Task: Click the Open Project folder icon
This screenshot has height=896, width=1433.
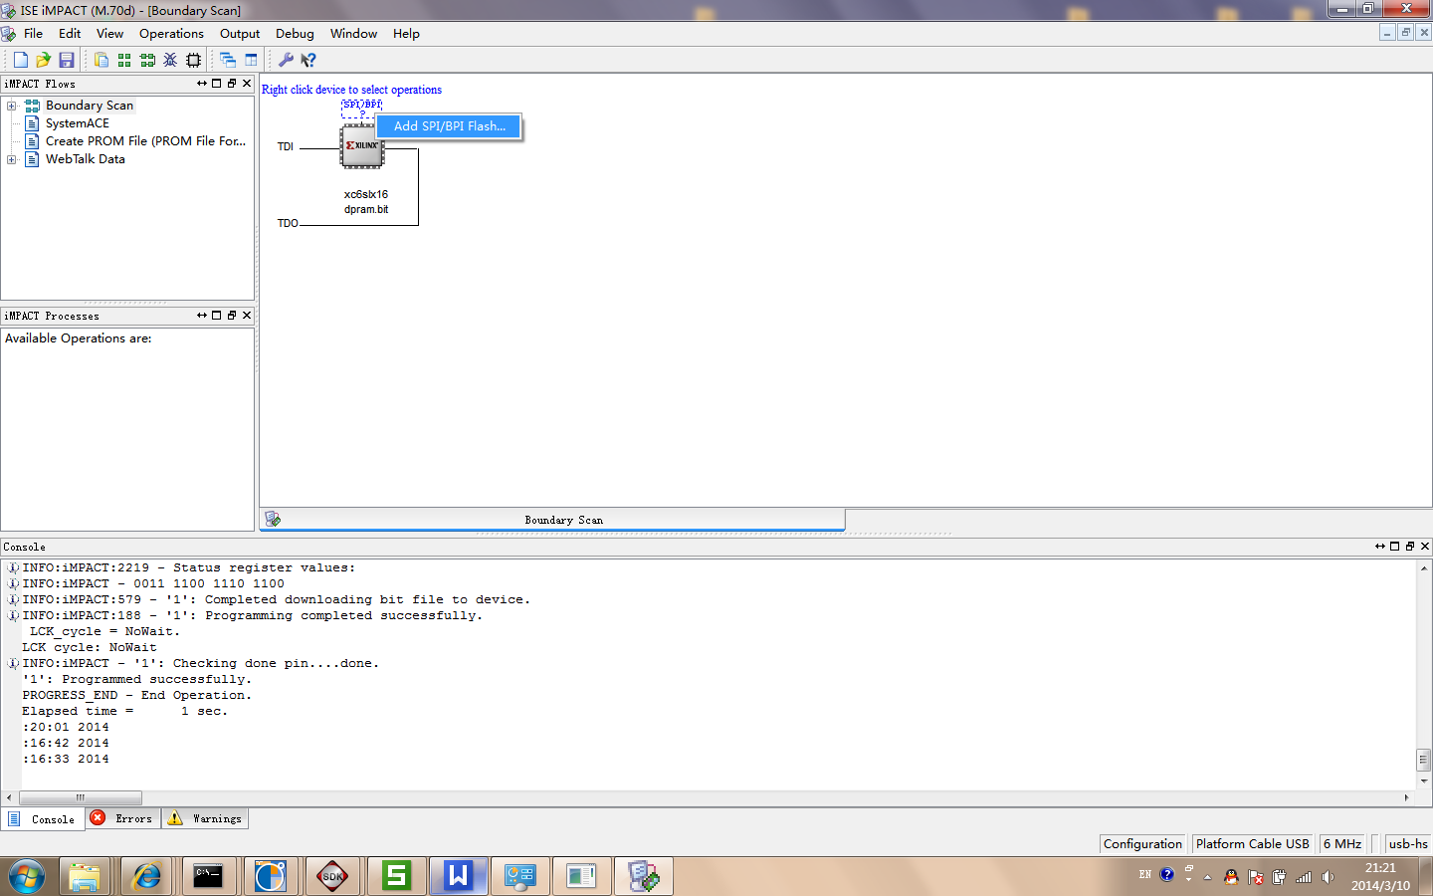Action: click(43, 60)
